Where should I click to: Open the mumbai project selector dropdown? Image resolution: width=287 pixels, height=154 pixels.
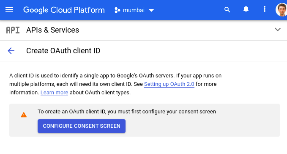click(x=134, y=10)
